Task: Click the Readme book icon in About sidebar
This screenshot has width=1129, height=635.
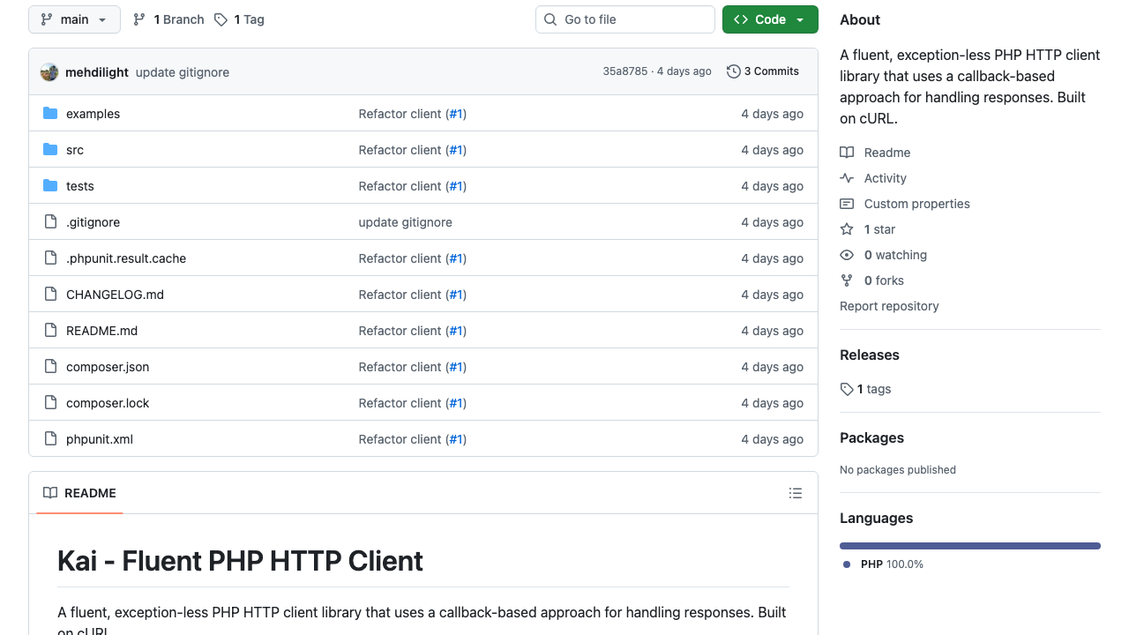Action: pos(847,152)
